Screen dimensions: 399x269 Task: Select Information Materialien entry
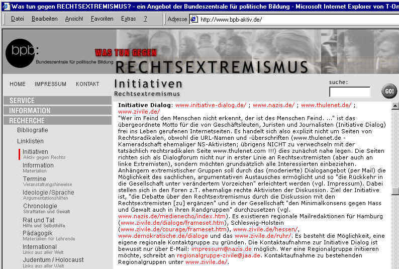coord(38,168)
